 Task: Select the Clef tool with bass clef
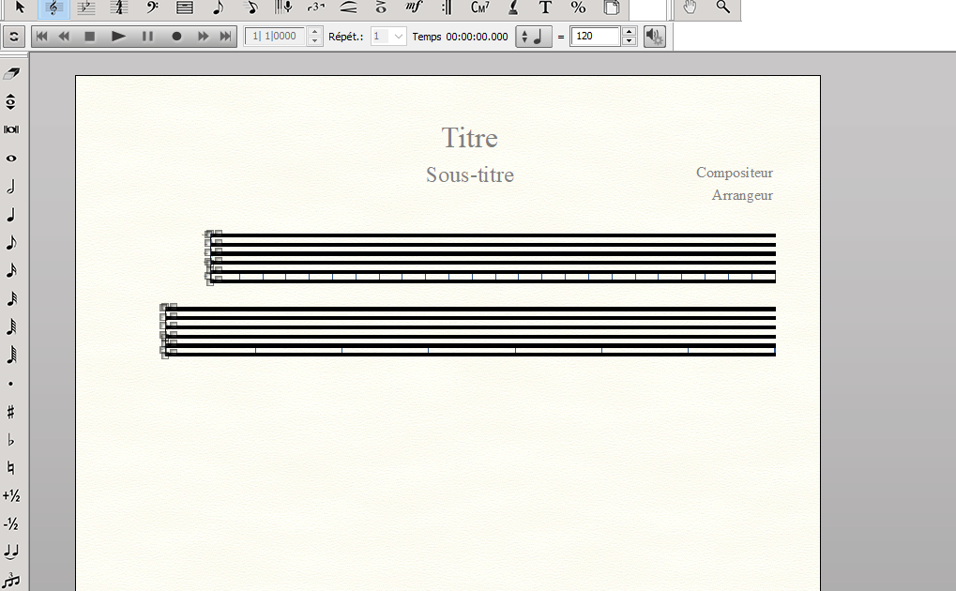click(x=151, y=8)
